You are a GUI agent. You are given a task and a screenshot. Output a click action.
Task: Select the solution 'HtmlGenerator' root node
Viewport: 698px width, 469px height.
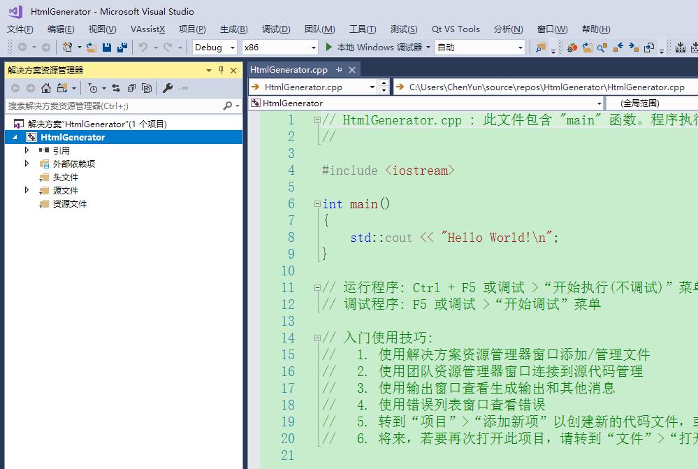coord(97,124)
